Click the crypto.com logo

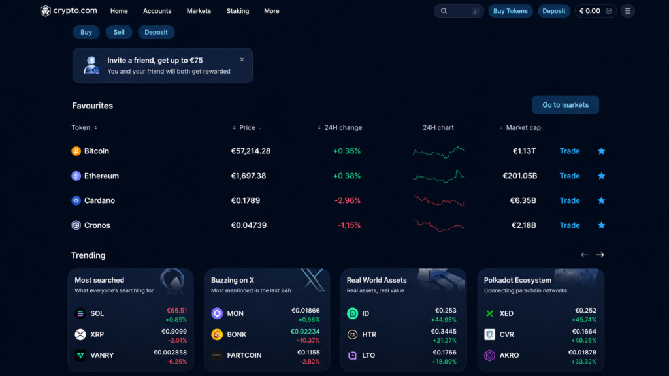(69, 10)
